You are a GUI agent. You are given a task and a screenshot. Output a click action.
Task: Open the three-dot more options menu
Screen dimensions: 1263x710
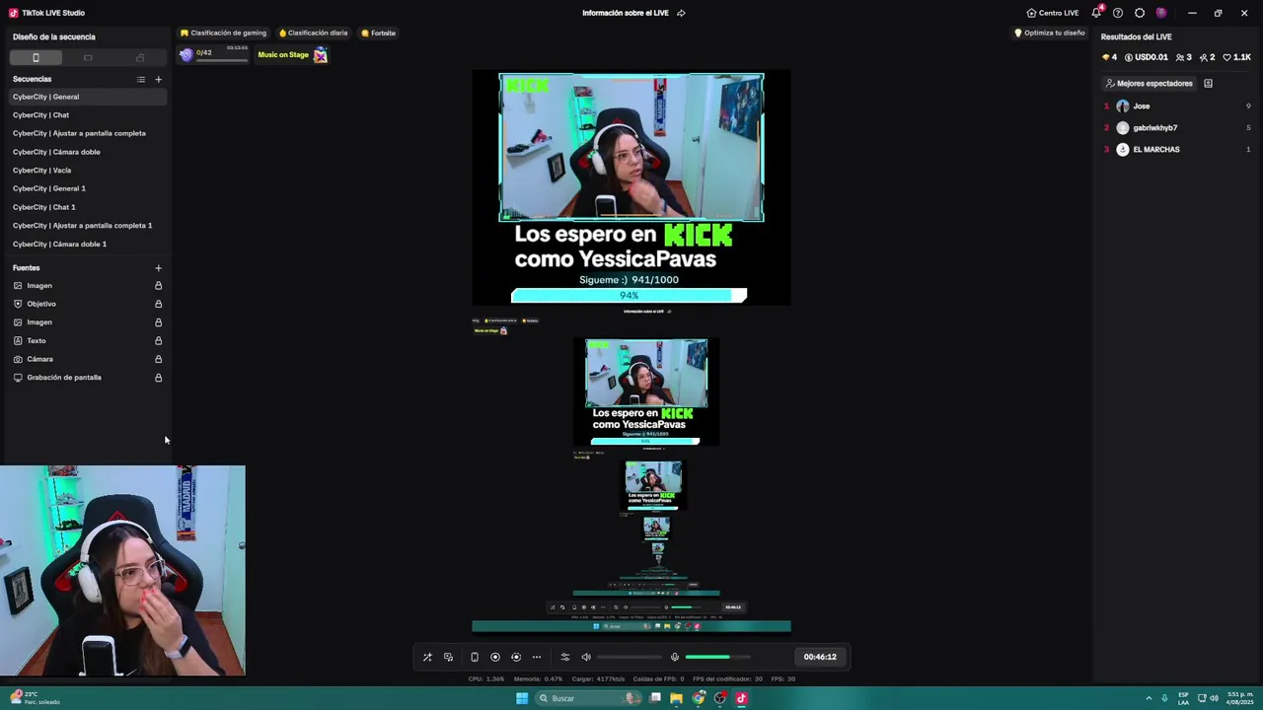[x=537, y=657]
